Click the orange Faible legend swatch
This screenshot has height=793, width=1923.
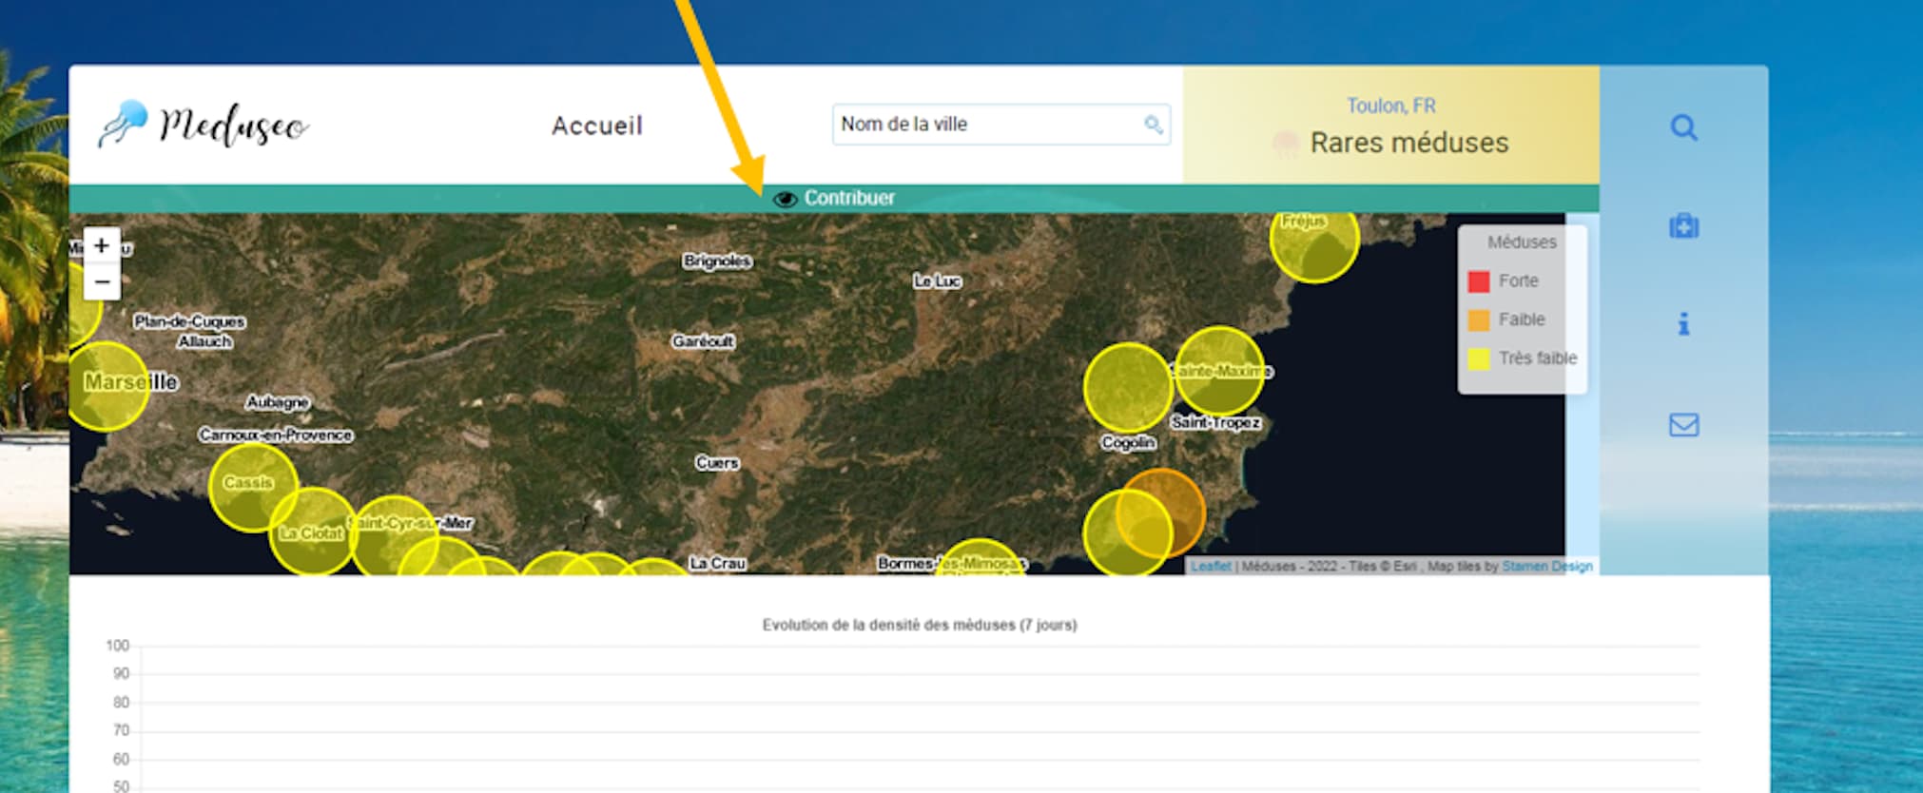pos(1478,319)
